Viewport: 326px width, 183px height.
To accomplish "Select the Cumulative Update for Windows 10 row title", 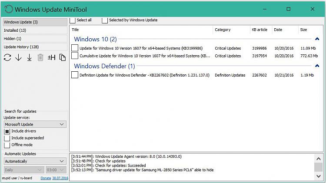I will (145, 56).
